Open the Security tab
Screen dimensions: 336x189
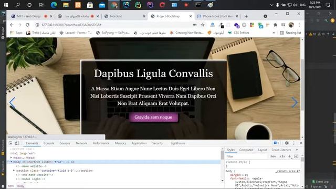157,143
